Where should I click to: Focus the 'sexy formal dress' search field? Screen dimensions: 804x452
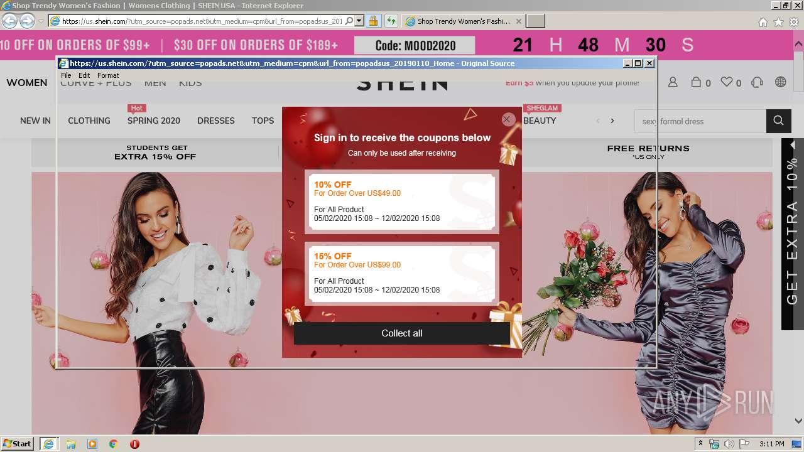700,121
